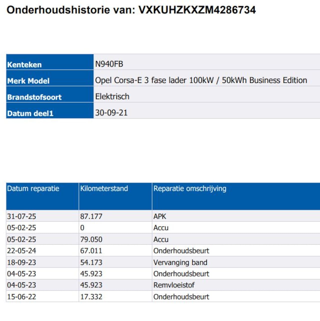Select the repair date 31-07-25

pyautogui.click(x=21, y=216)
